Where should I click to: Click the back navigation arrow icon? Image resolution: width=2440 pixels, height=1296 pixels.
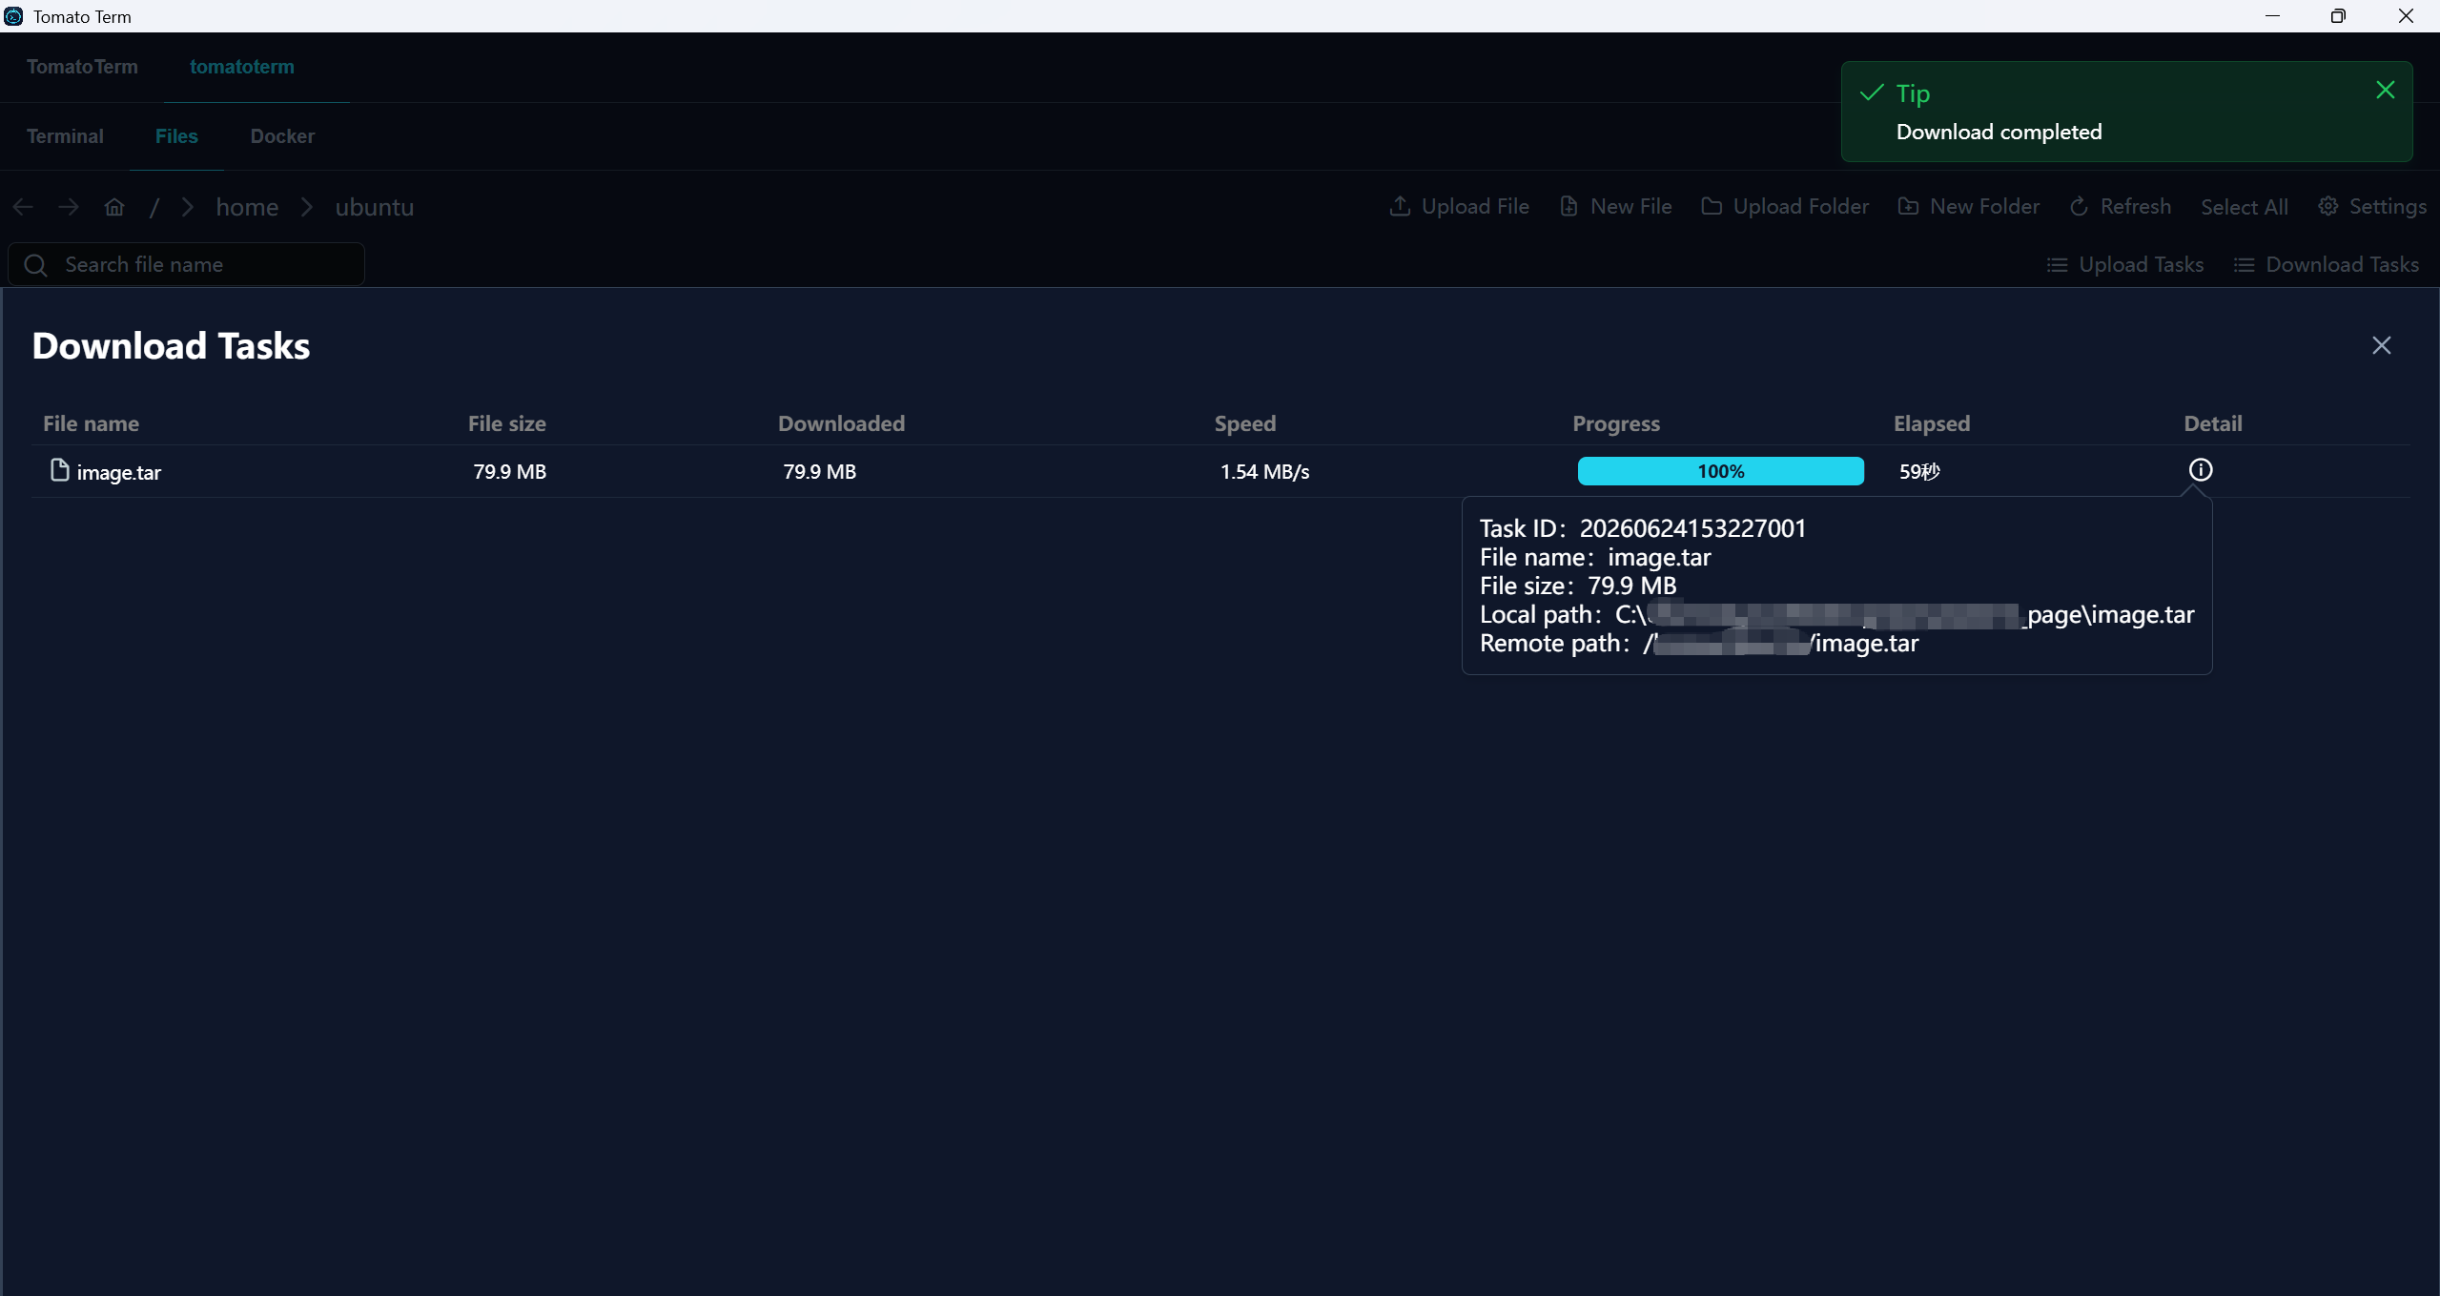(x=24, y=207)
